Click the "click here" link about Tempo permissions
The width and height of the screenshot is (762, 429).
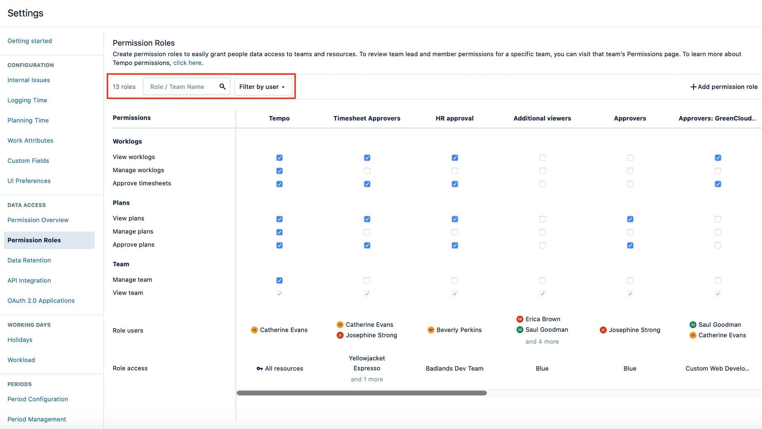point(187,62)
